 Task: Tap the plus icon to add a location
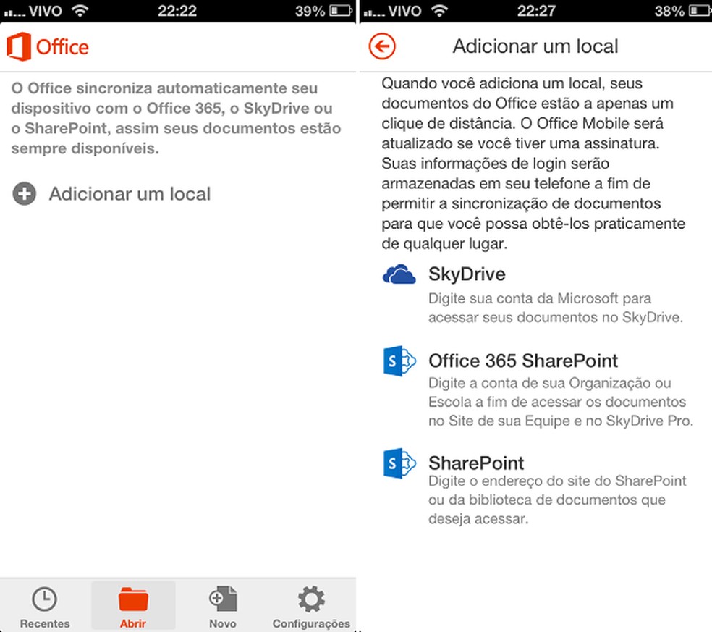pyautogui.click(x=24, y=193)
